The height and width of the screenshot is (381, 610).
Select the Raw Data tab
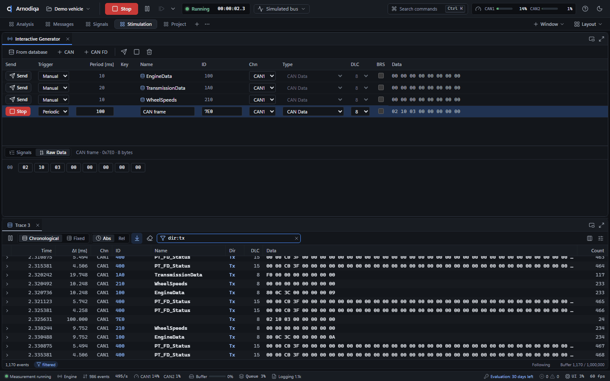[53, 152]
